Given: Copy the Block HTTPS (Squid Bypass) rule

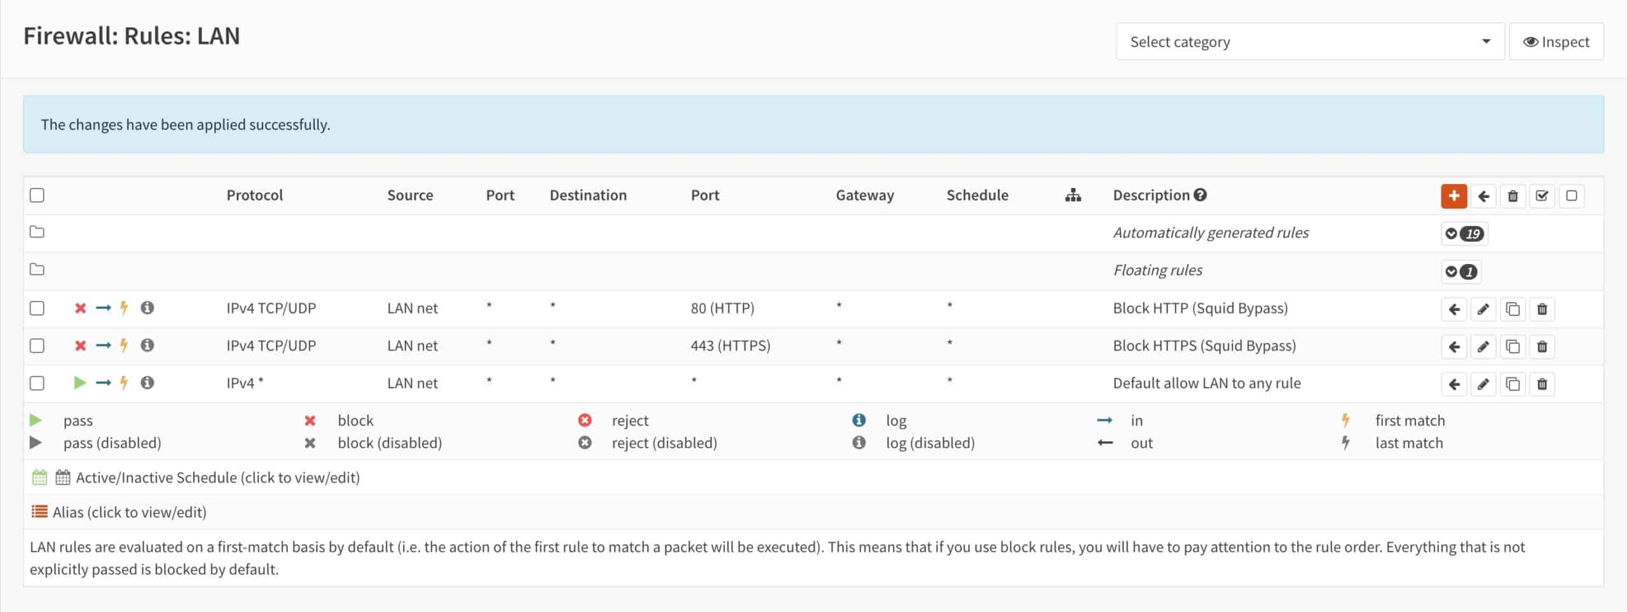Looking at the screenshot, I should tap(1513, 346).
